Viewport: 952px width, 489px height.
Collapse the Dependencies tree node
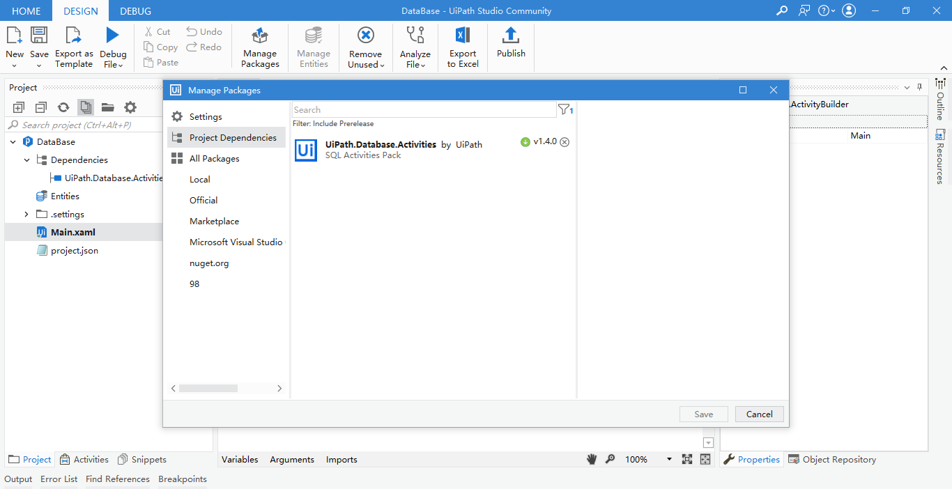(26, 160)
